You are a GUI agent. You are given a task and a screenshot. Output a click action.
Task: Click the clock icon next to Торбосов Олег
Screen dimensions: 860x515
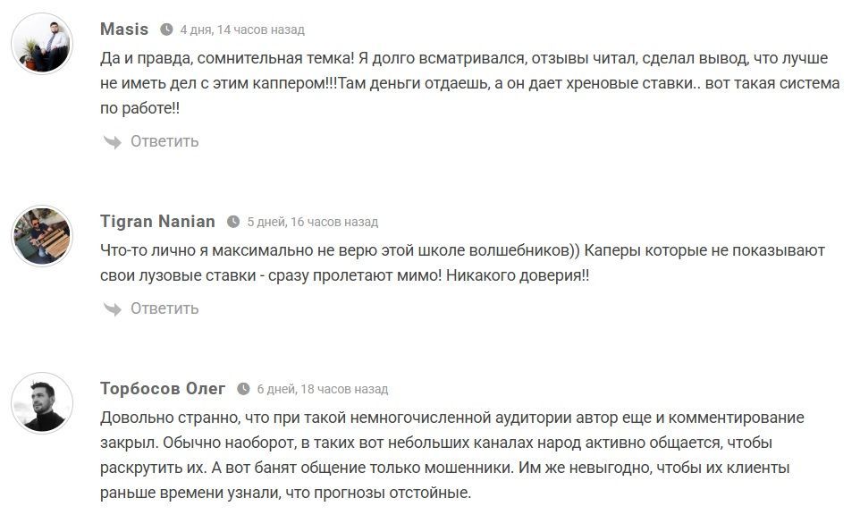pyautogui.click(x=241, y=388)
